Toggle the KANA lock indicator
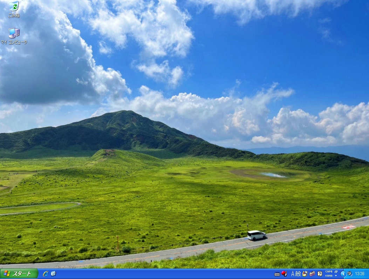 click(328, 276)
